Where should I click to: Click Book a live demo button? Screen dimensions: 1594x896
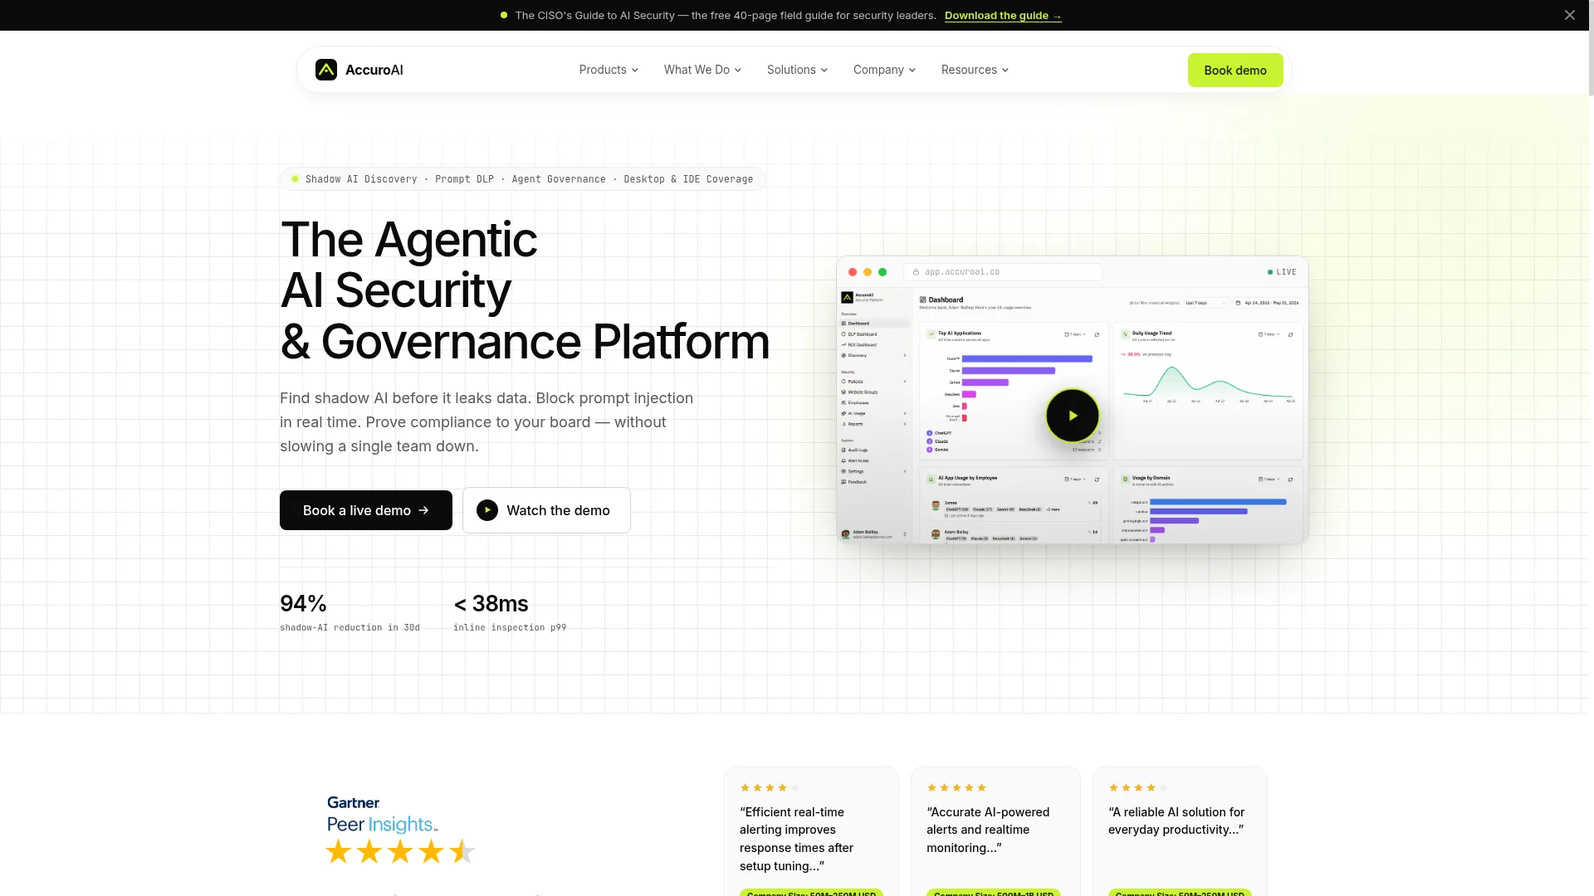(366, 510)
